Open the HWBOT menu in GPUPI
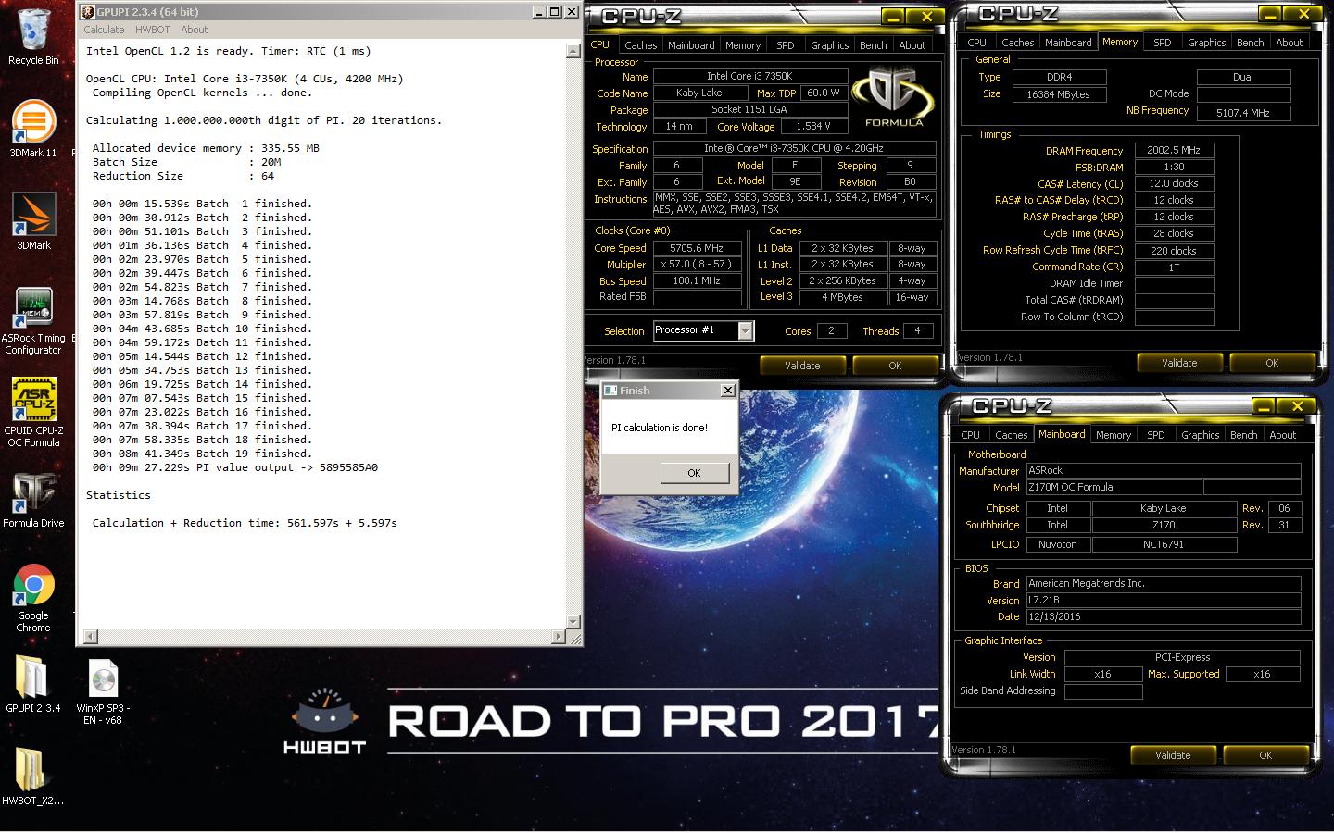Viewport: 1334px width, 833px height. (152, 30)
